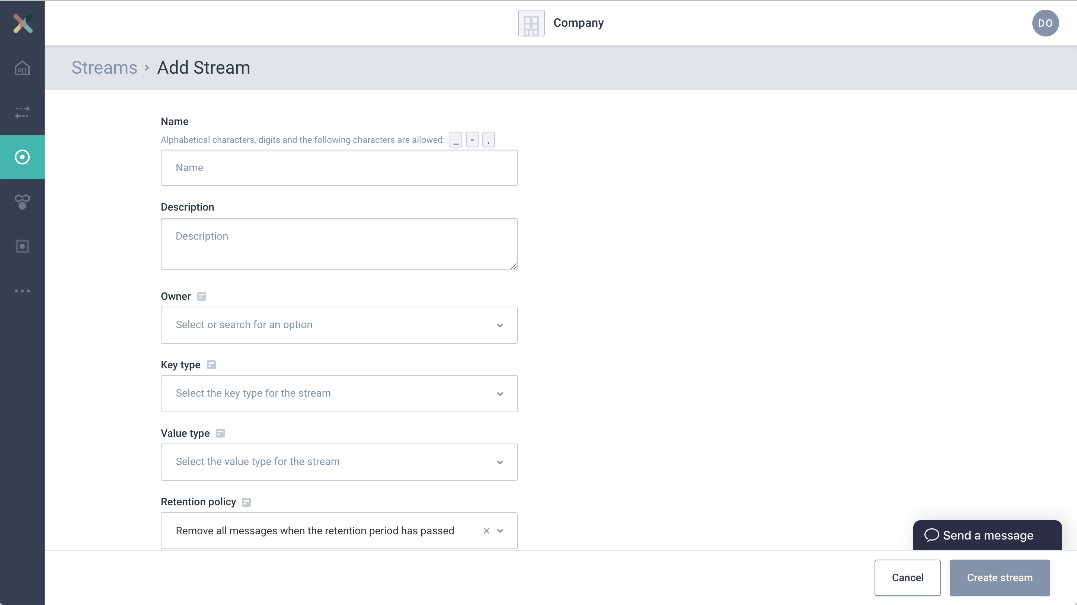Click the company grid/waffle icon at top
Viewport: 1077px width, 605px height.
530,23
